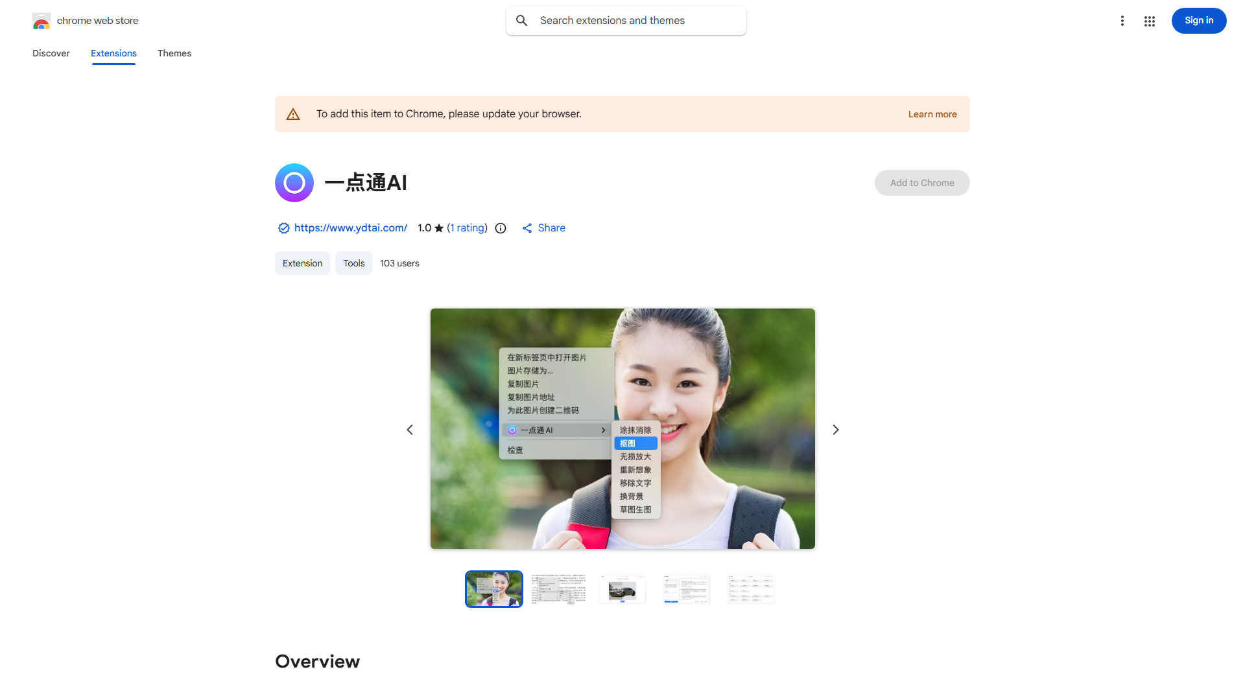1245x700 pixels.
Task: Click the 一点通AI extension logo icon
Action: click(294, 182)
